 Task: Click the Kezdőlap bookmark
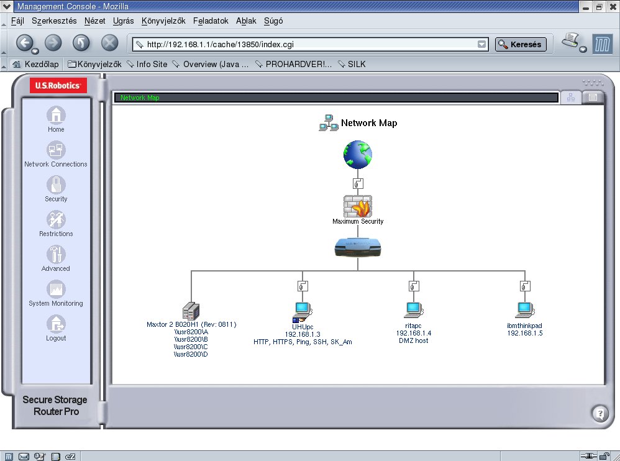(x=35, y=64)
